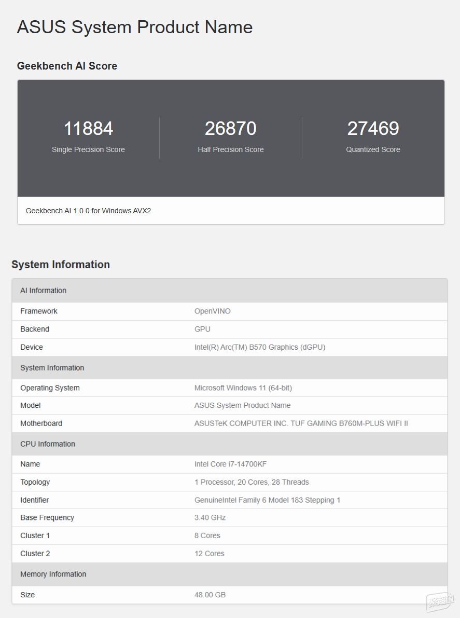
Task: Select the '48.00 GB' memory value
Action: [210, 595]
